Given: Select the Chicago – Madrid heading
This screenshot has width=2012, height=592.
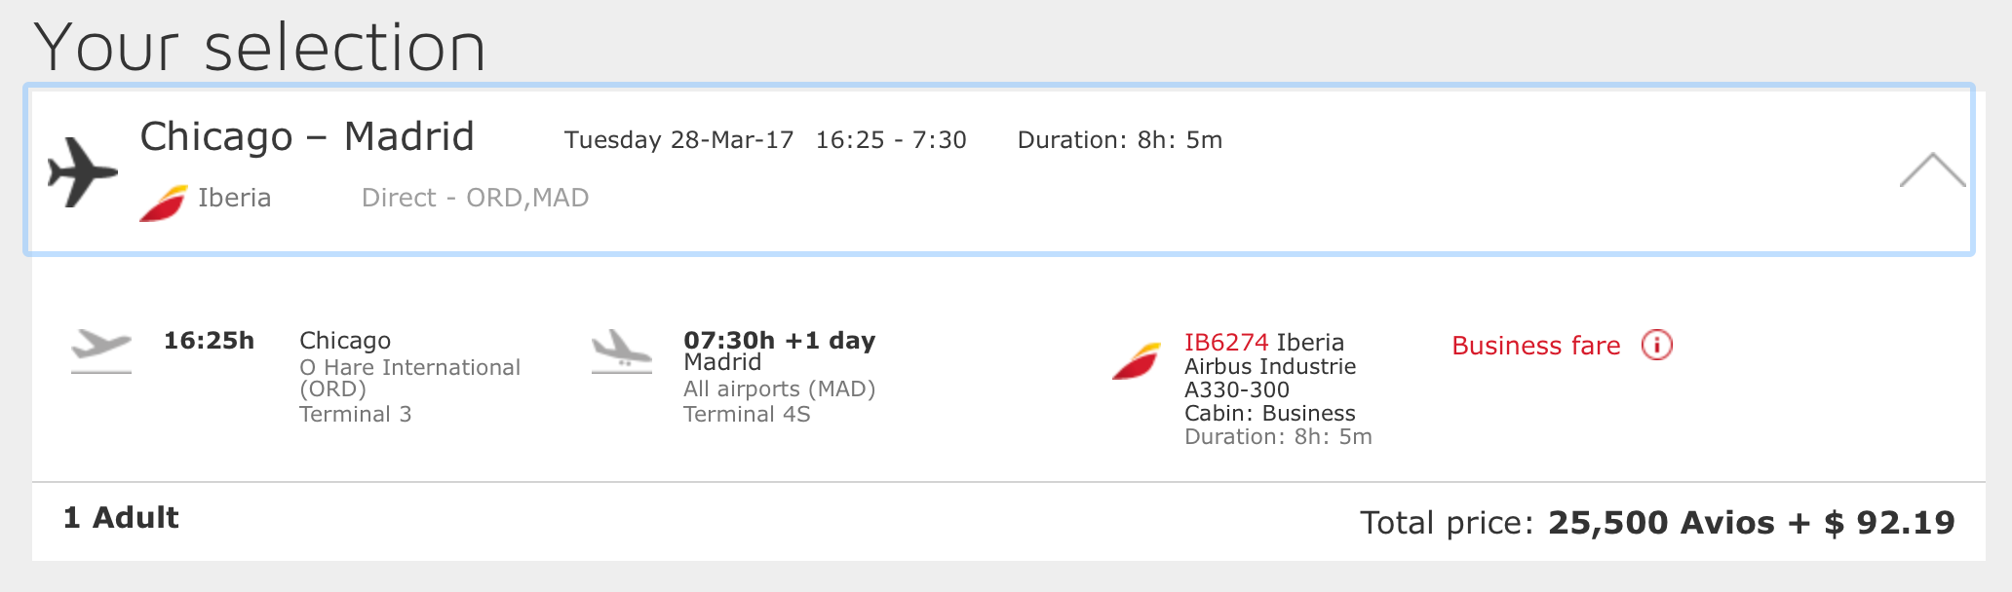Looking at the screenshot, I should tap(307, 136).
